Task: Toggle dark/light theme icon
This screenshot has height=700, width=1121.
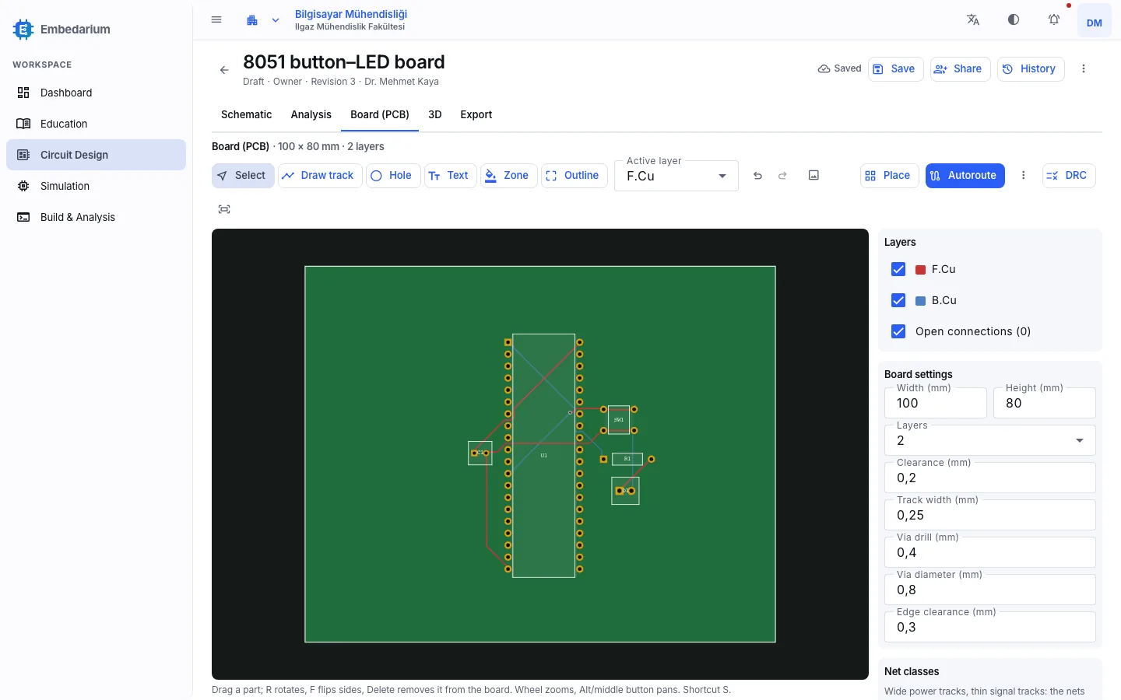Action: 1014,20
